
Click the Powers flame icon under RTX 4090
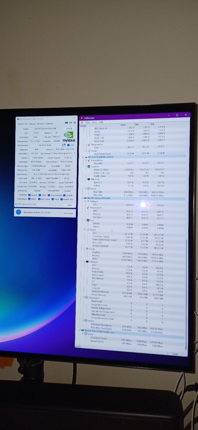[88, 230]
